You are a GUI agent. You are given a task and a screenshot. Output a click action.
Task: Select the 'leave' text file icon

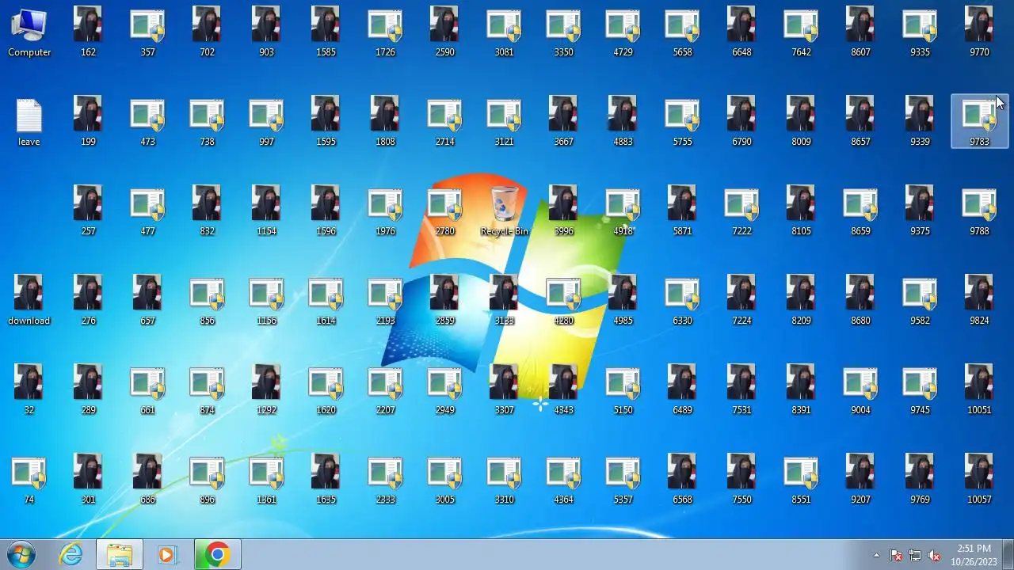click(29, 122)
